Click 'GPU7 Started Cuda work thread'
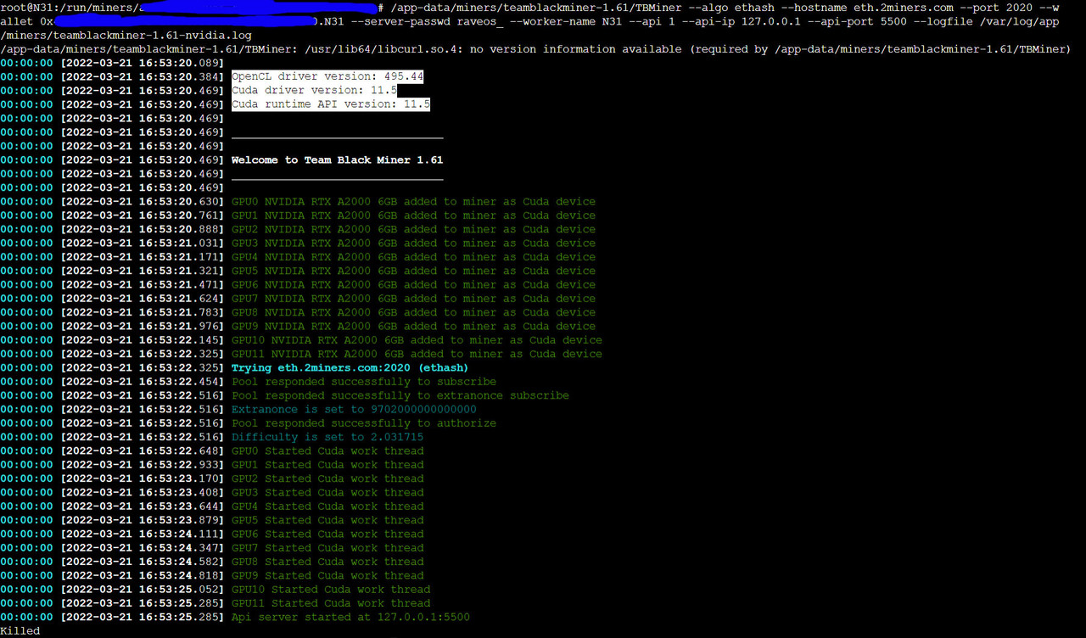1086x638 pixels. (x=327, y=548)
